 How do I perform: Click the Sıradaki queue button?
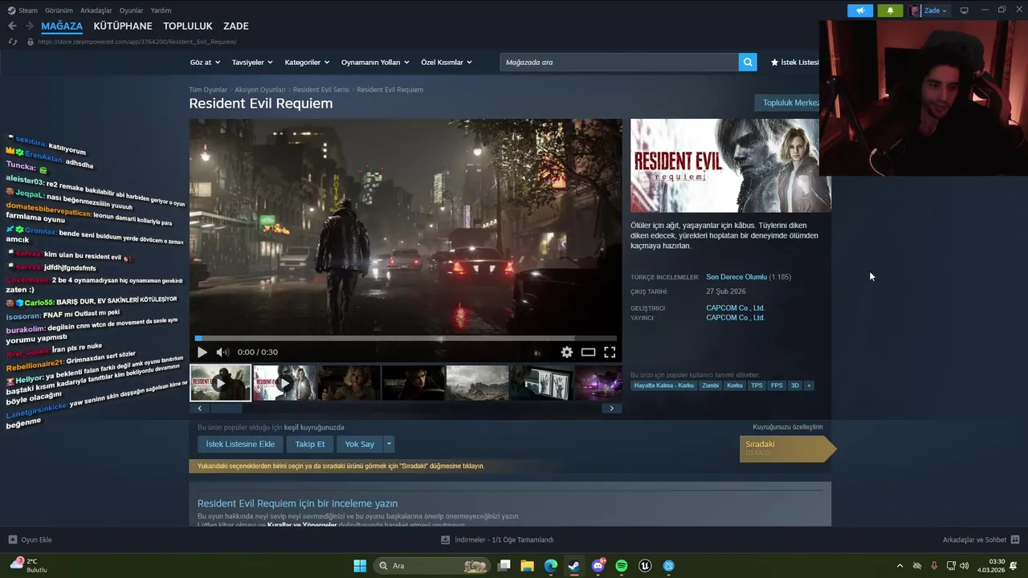tap(787, 449)
